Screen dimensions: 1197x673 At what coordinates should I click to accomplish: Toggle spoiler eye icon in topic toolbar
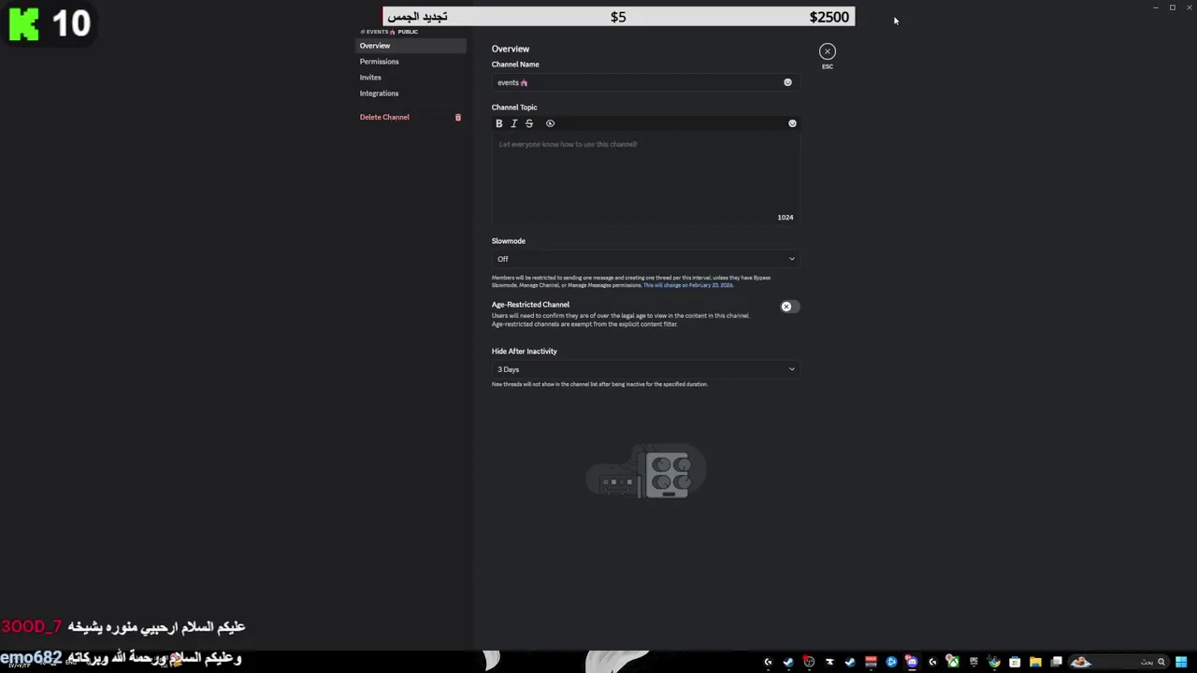[x=550, y=123]
